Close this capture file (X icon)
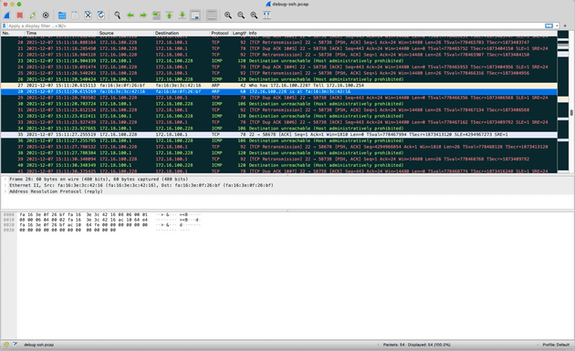Image resolution: width=575 pixels, height=351 pixels. [x=88, y=15]
